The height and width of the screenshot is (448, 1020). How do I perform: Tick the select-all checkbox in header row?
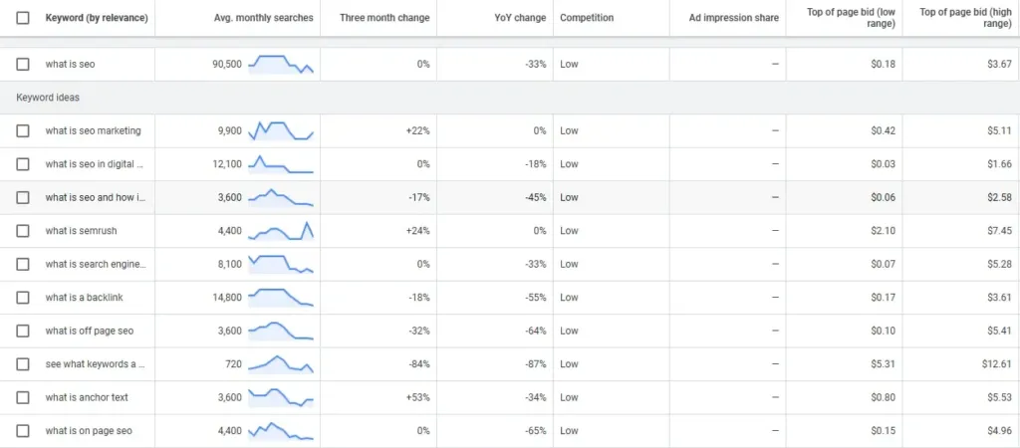[x=23, y=18]
